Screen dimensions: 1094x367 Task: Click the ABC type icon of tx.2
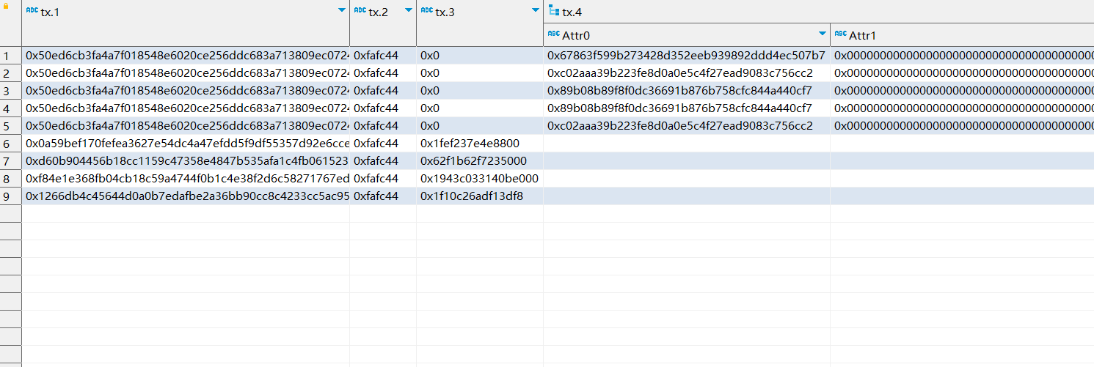click(360, 11)
